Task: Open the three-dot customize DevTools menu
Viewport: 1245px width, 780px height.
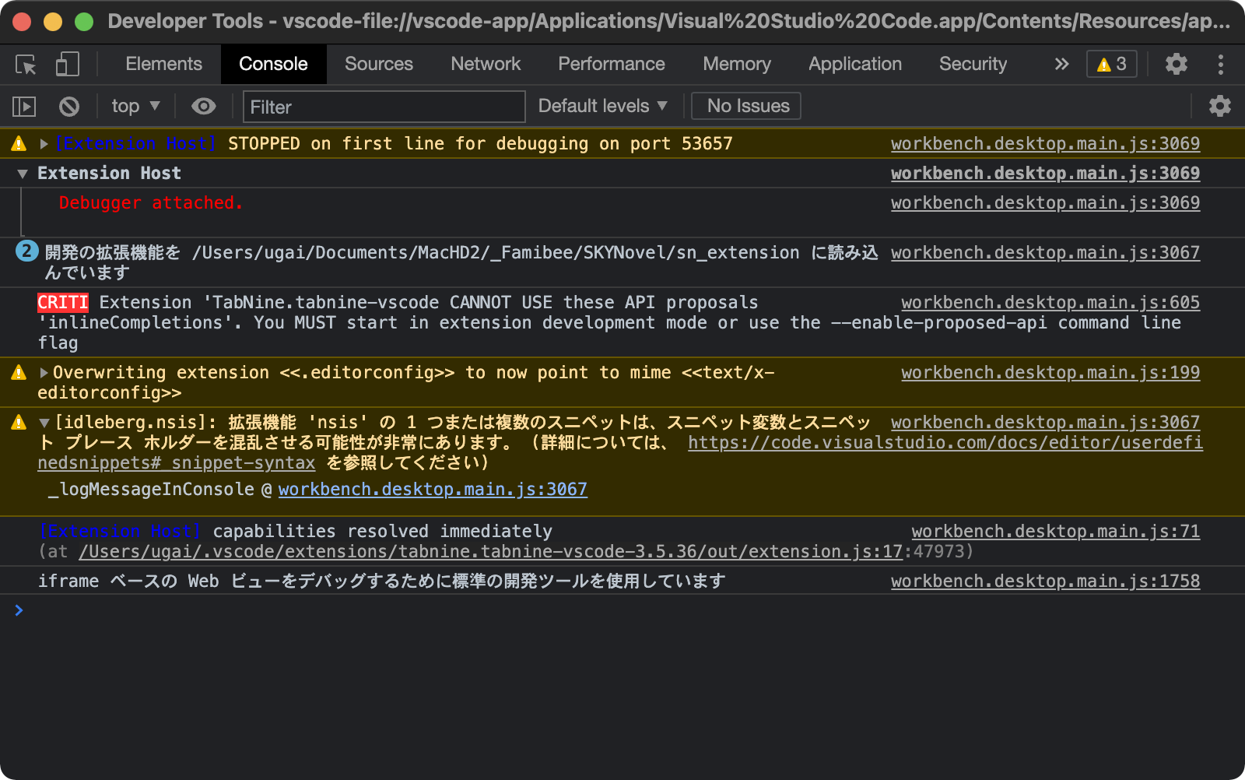Action: (x=1220, y=64)
